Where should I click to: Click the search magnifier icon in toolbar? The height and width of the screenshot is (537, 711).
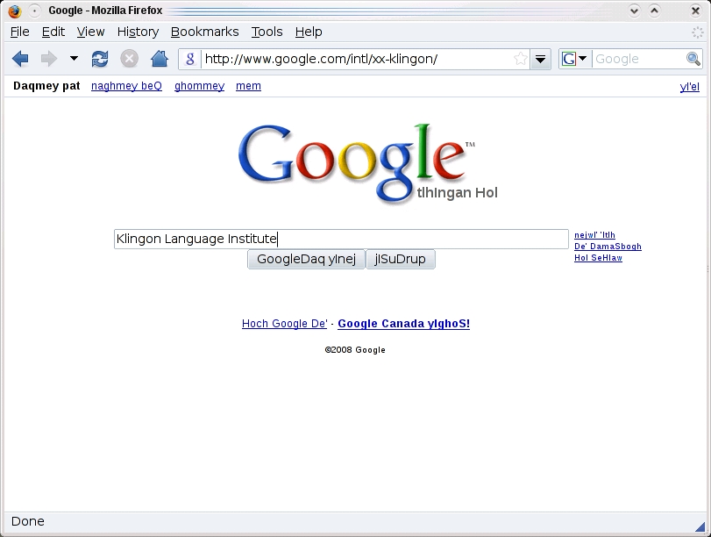[x=693, y=59]
